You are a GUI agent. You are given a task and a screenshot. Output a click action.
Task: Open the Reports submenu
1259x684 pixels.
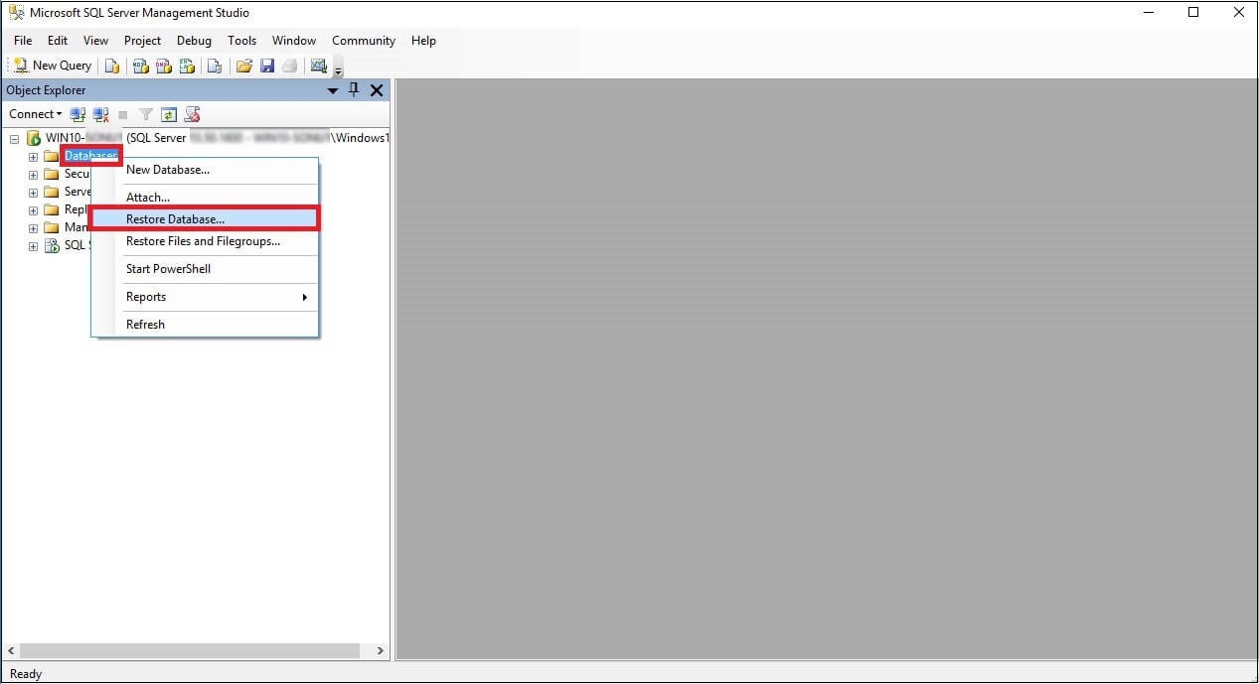point(205,297)
